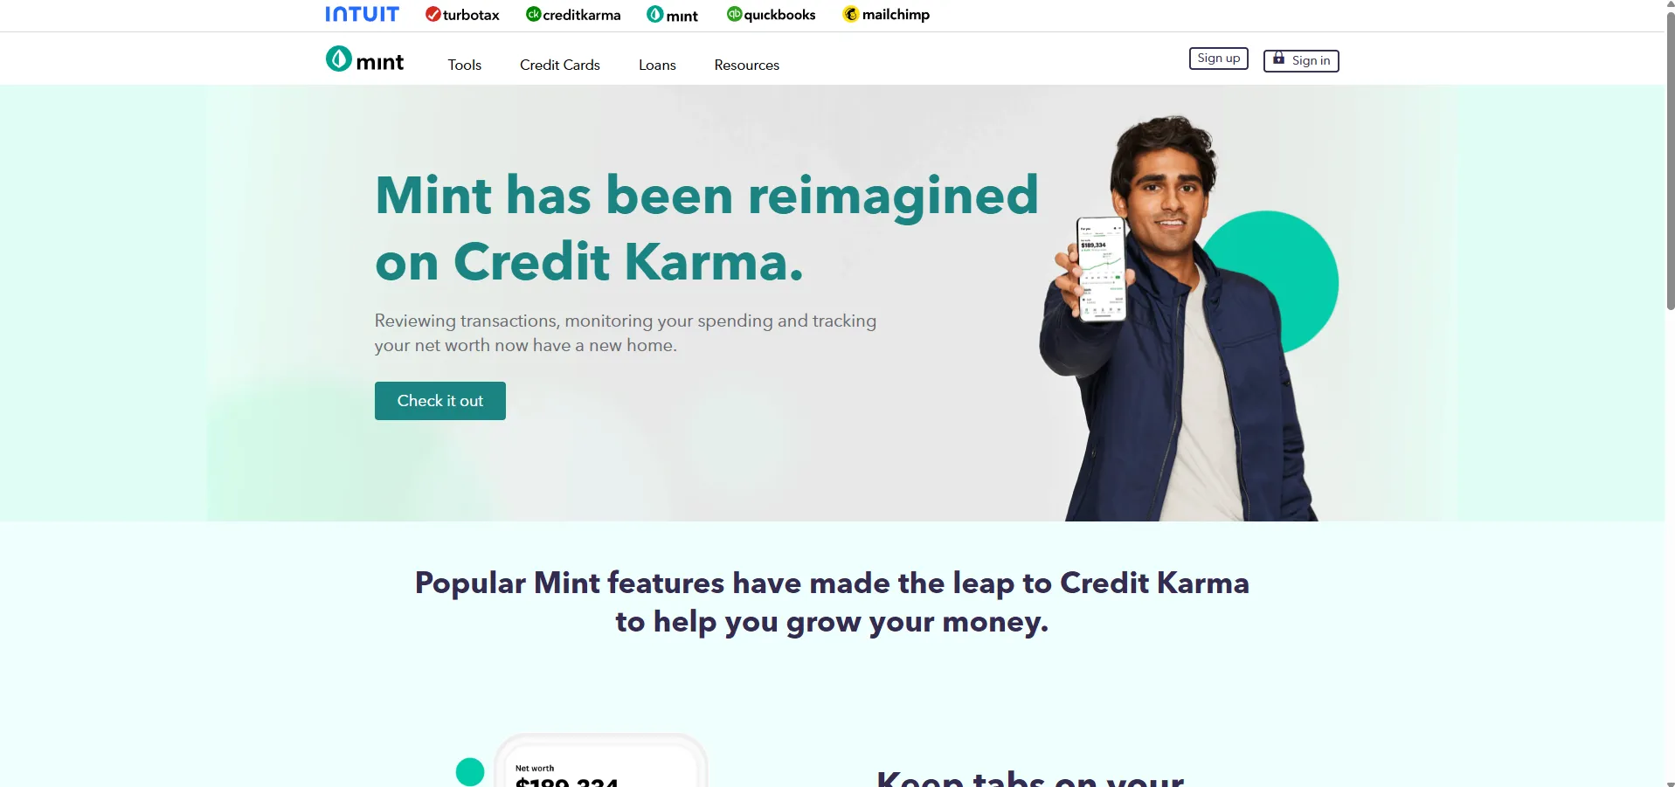Image resolution: width=1675 pixels, height=787 pixels.
Task: Open the Resources menu
Action: 747,65
